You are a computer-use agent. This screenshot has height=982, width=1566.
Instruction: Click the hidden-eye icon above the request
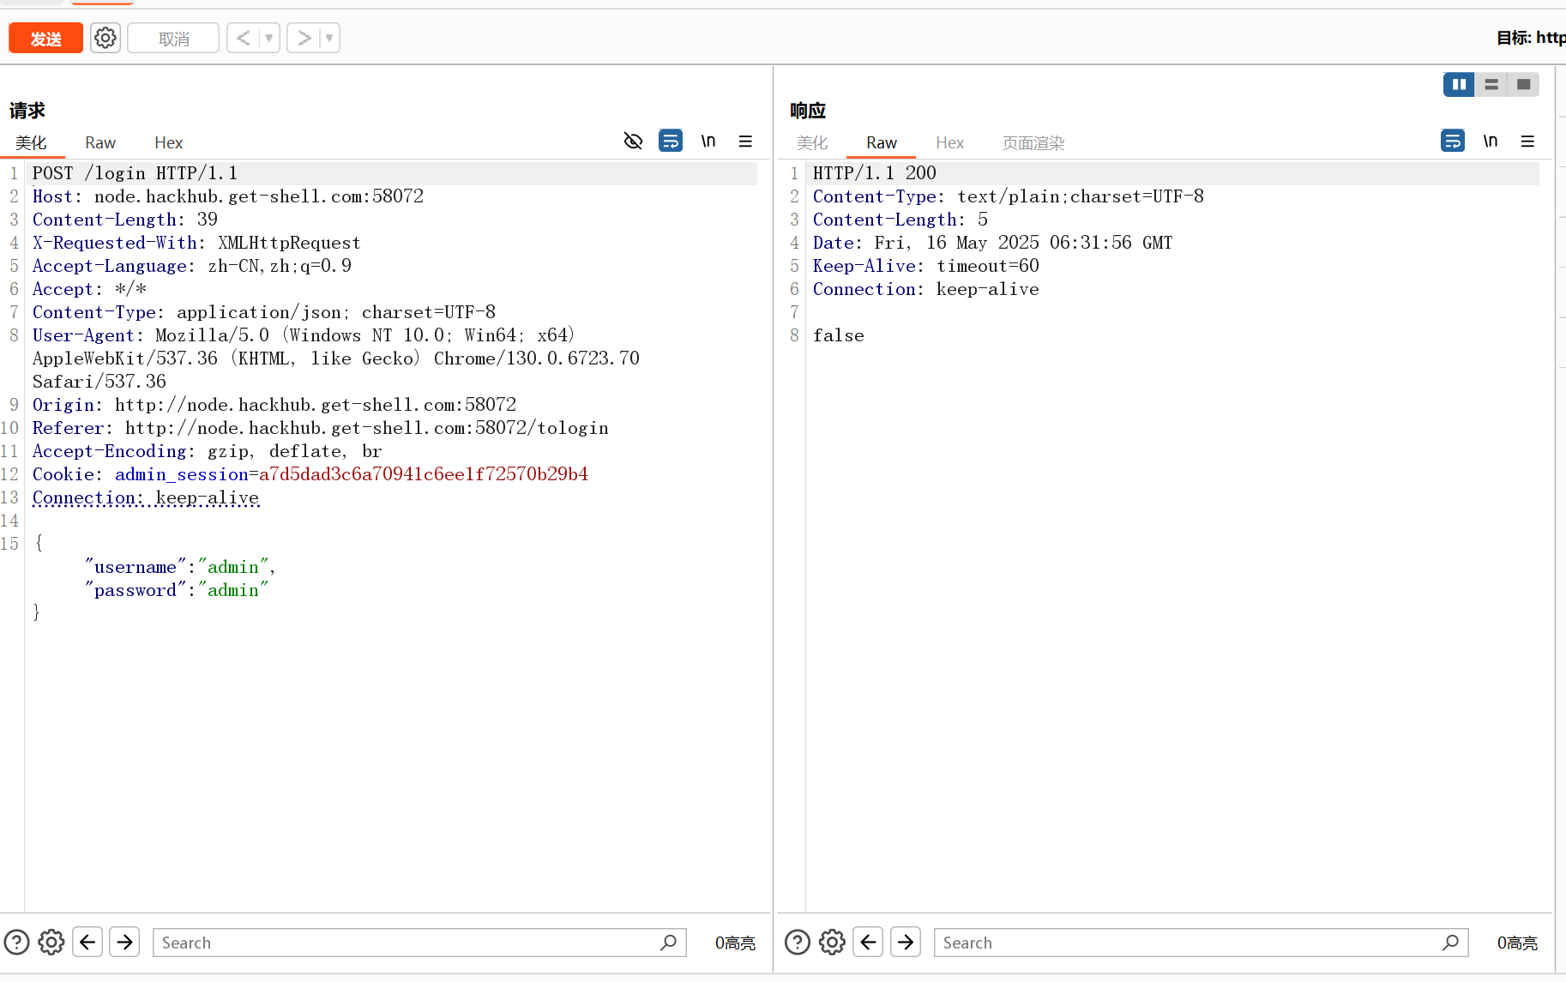coord(633,141)
